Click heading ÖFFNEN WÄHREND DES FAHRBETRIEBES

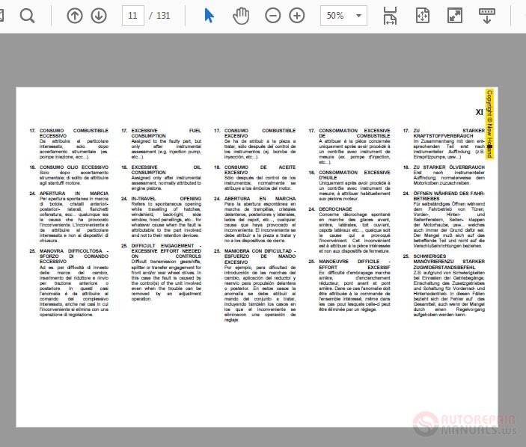coord(449,196)
